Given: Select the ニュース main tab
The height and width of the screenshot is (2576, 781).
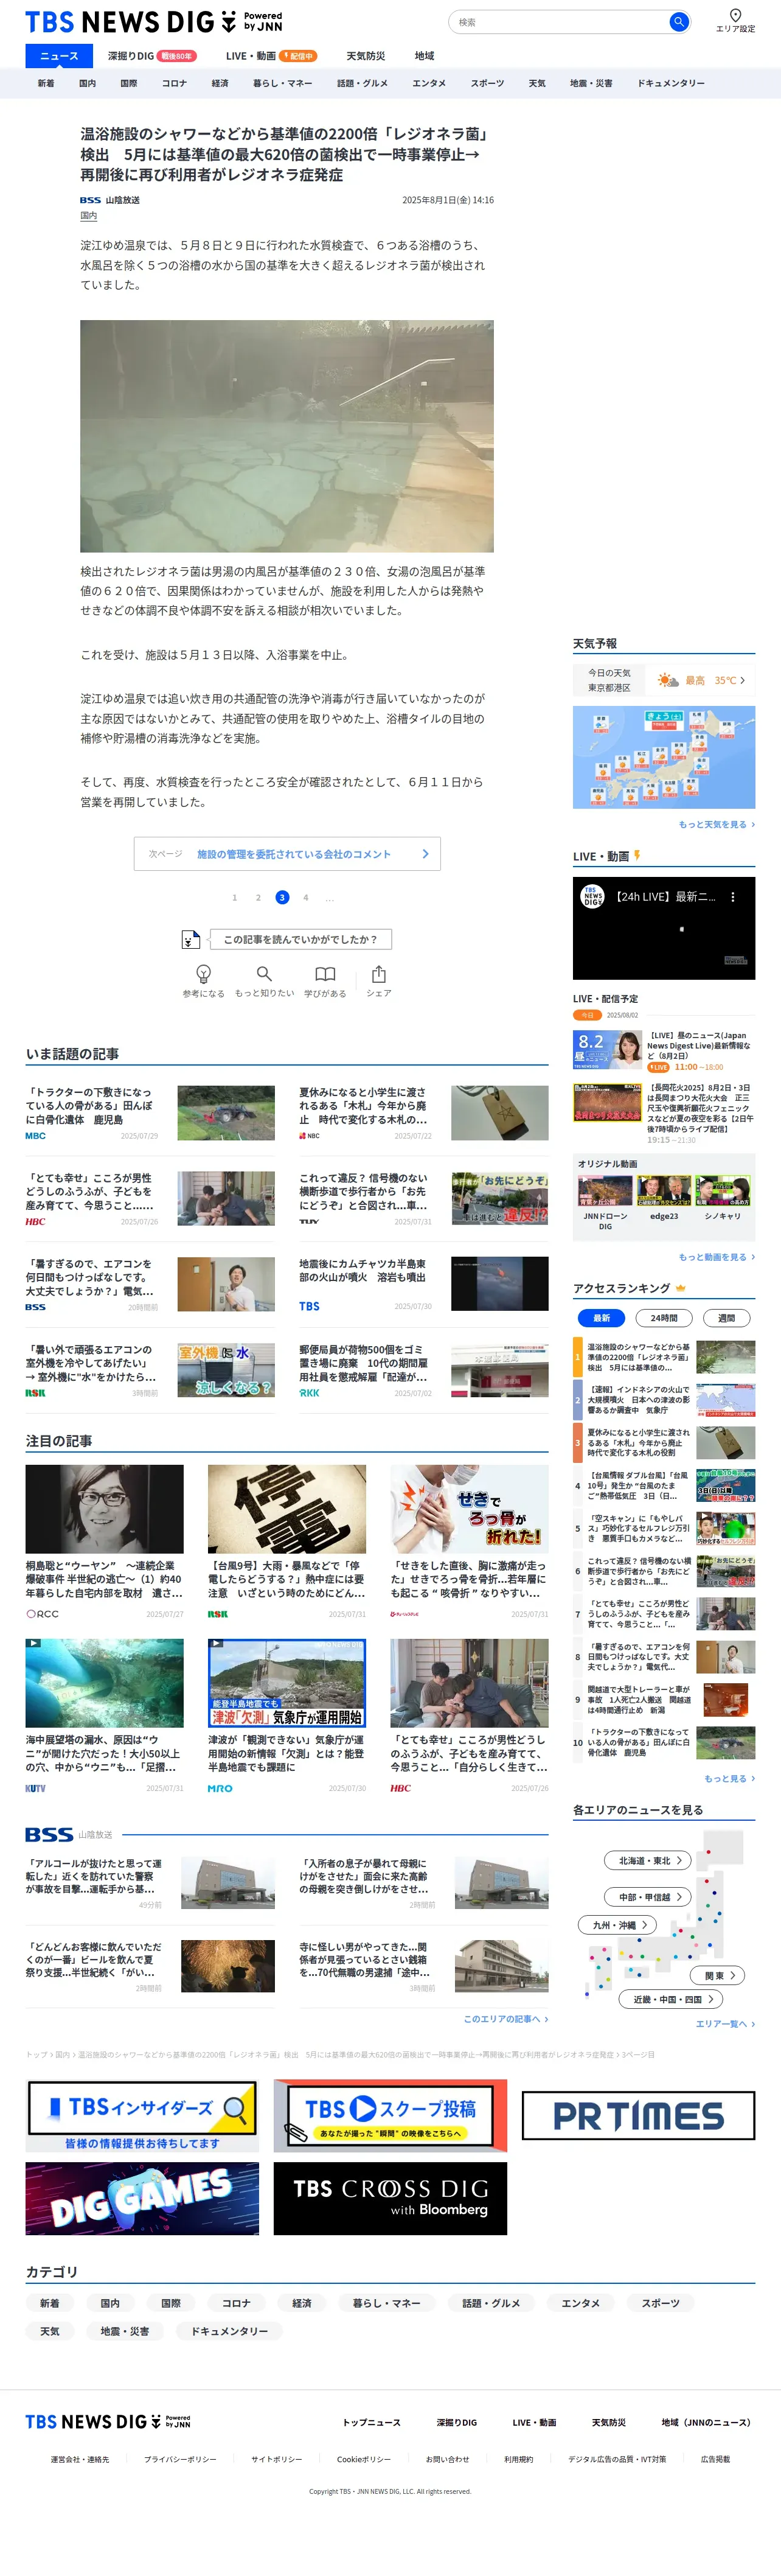Looking at the screenshot, I should pos(59,56).
